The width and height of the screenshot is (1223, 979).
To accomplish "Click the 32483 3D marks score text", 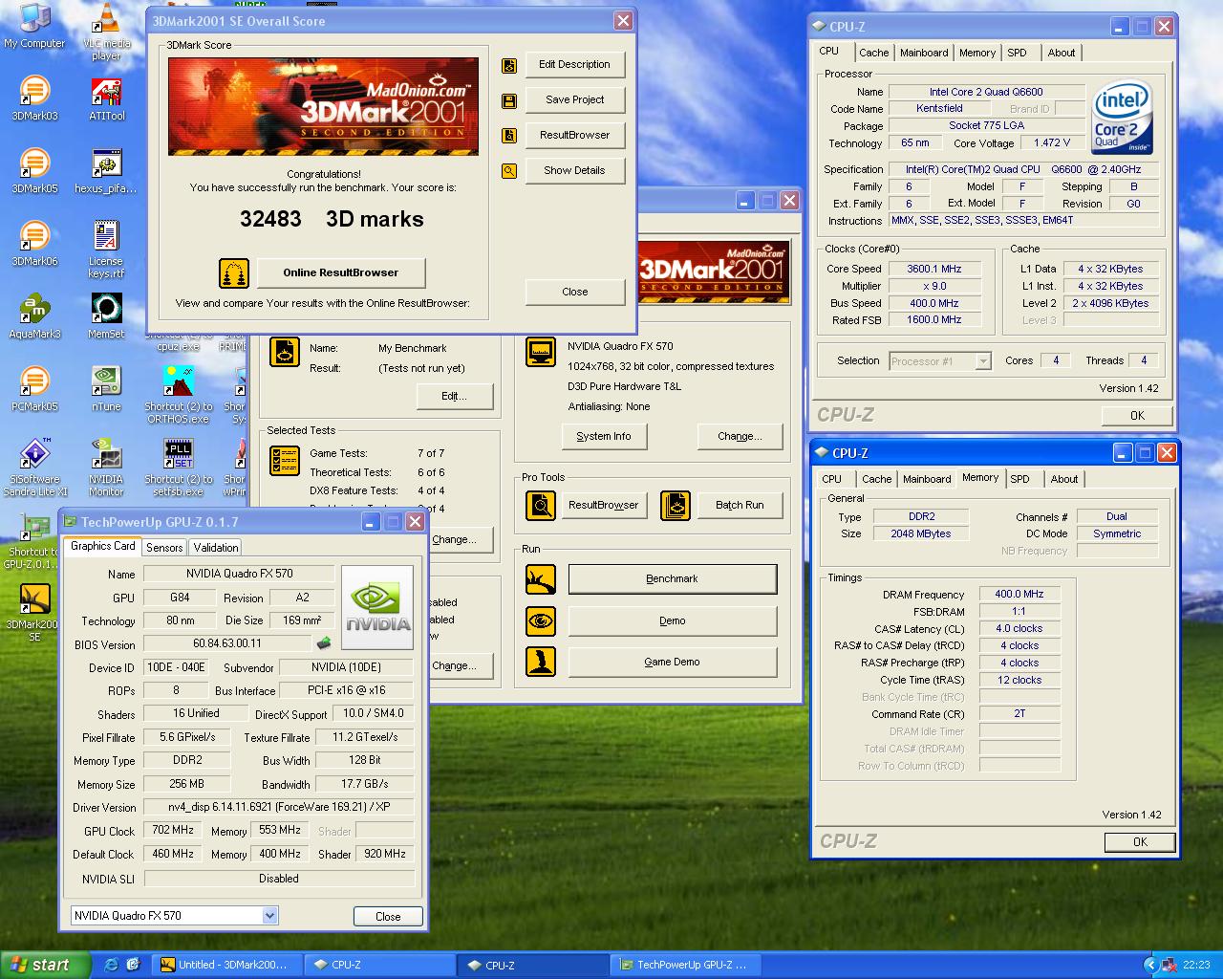I will 332,219.
